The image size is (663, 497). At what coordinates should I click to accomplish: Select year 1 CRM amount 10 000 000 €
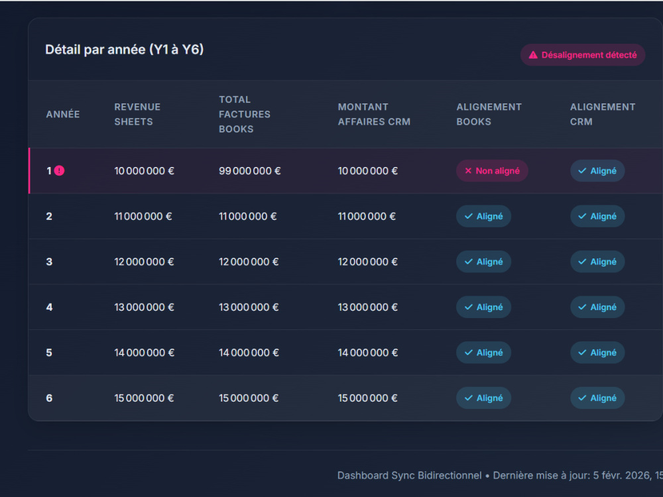[368, 171]
